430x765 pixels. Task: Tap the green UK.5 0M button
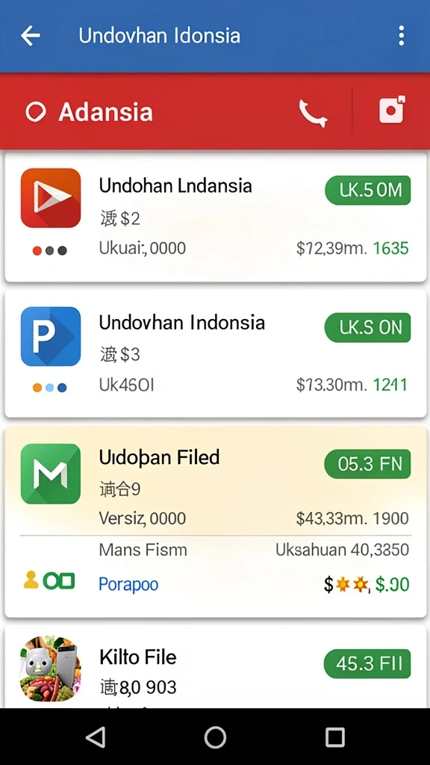pos(368,190)
